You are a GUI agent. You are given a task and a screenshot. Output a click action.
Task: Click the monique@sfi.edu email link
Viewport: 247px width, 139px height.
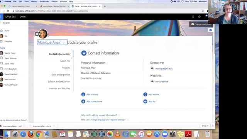click(x=164, y=69)
